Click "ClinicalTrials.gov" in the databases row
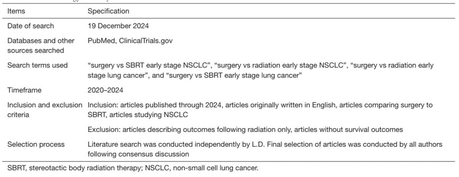Screen dimensions: 459x177 tap(146, 41)
